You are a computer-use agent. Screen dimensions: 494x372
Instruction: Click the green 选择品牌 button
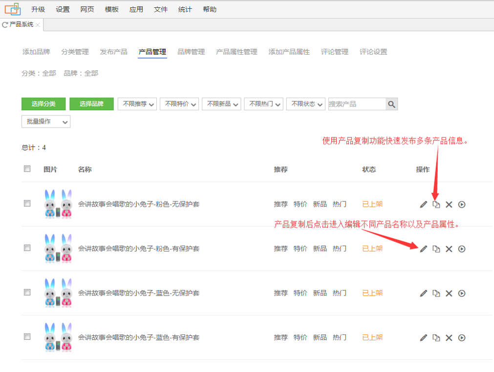point(91,104)
